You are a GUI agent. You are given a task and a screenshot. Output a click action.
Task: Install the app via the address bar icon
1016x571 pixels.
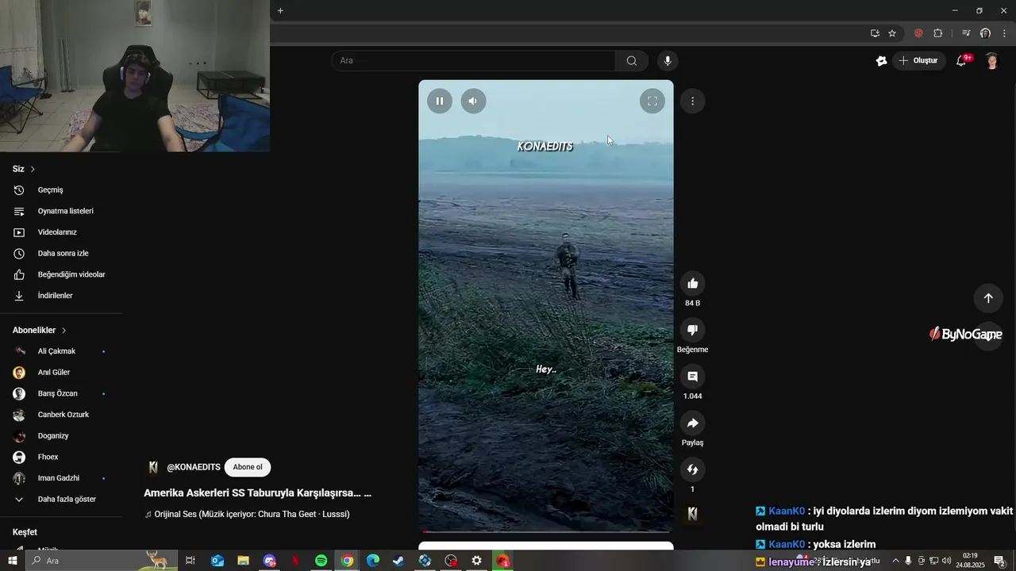point(875,33)
